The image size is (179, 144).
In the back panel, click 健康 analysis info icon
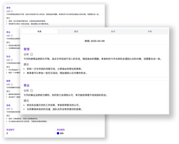pos(12,85)
